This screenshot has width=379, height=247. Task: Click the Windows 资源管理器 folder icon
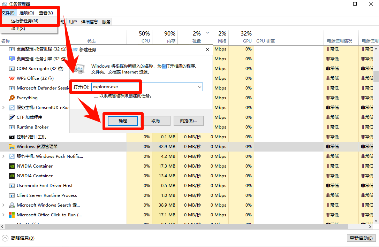(12, 147)
